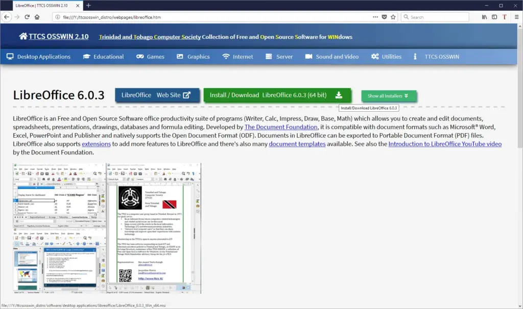523x309 pixels.
Task: Toggle the browser sidebar view
Action: (x=494, y=17)
